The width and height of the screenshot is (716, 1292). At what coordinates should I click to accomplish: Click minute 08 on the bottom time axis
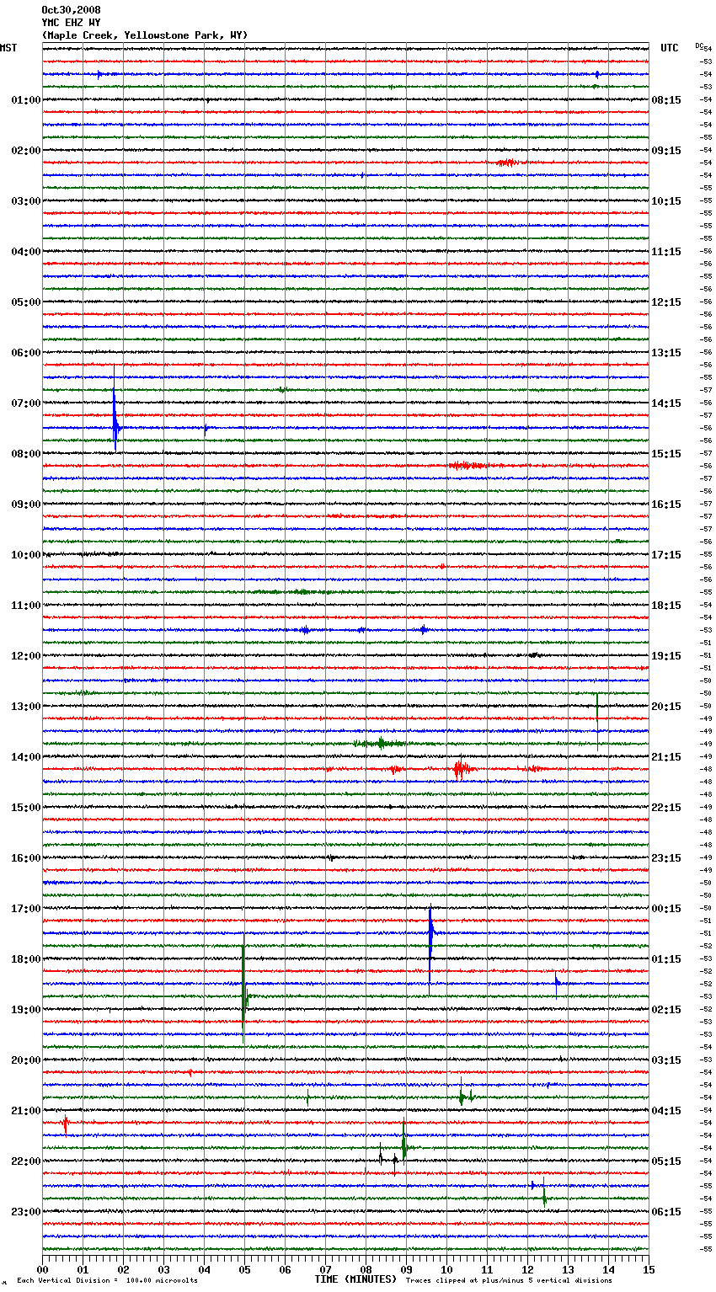366,1269
